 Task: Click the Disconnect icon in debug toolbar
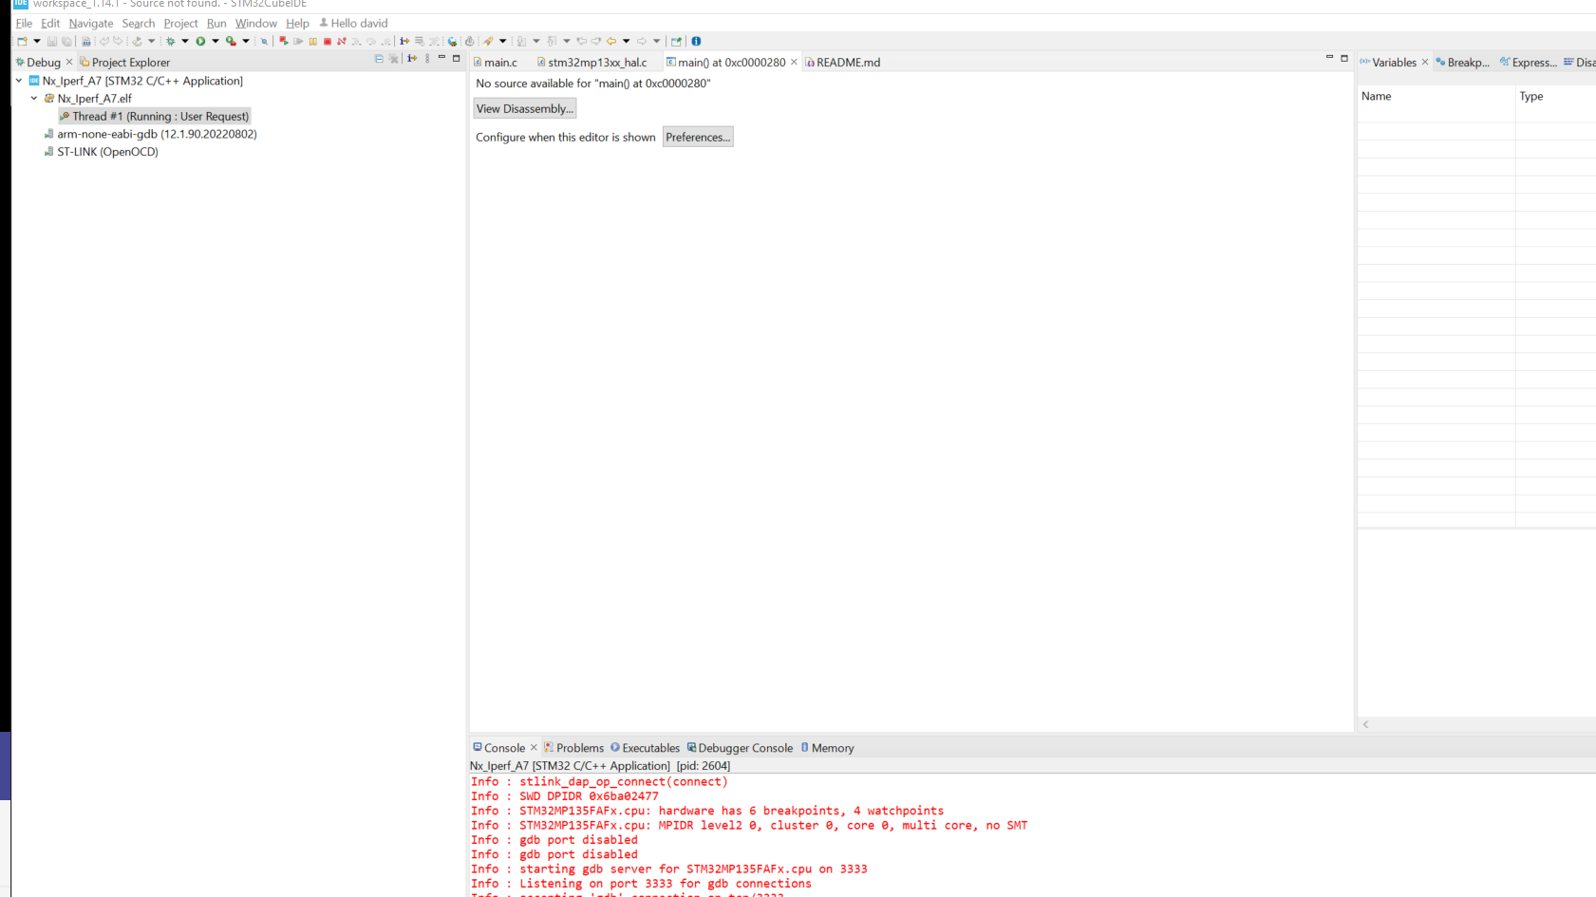(x=342, y=41)
